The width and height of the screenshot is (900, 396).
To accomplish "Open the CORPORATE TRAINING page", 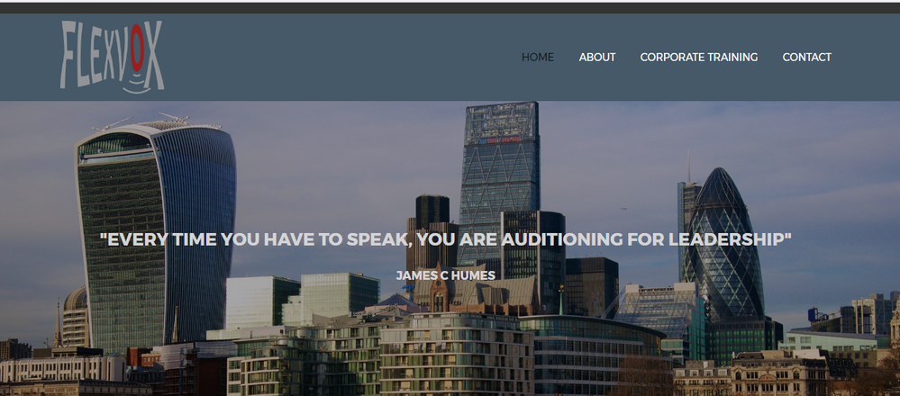I will (x=698, y=58).
